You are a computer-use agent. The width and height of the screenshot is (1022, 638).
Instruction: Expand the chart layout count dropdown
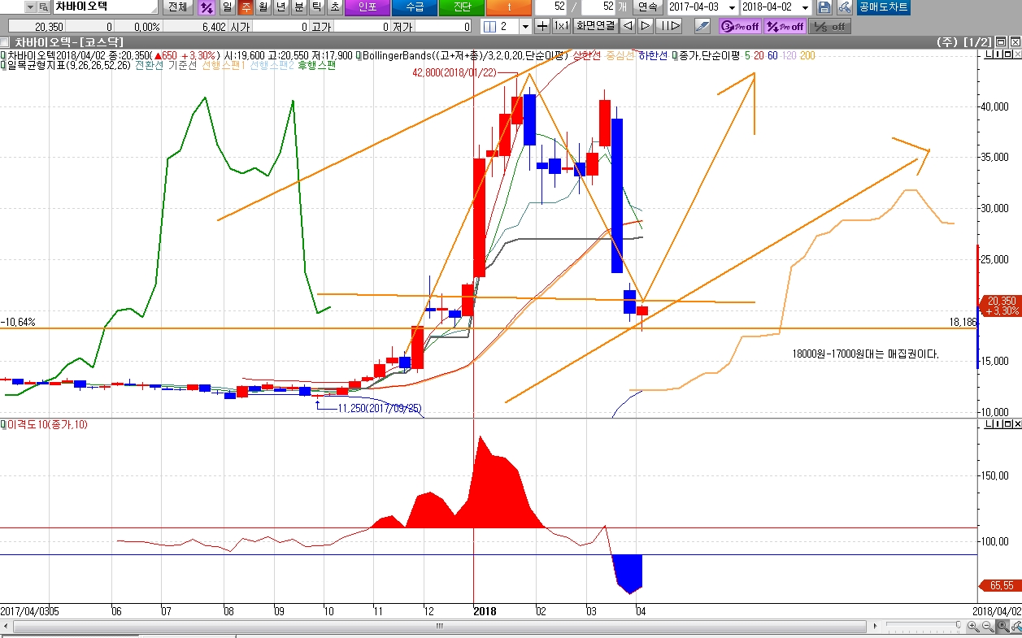pos(525,26)
